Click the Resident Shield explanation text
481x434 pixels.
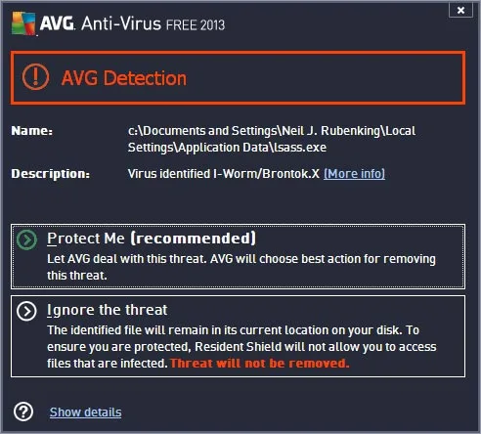click(x=241, y=346)
